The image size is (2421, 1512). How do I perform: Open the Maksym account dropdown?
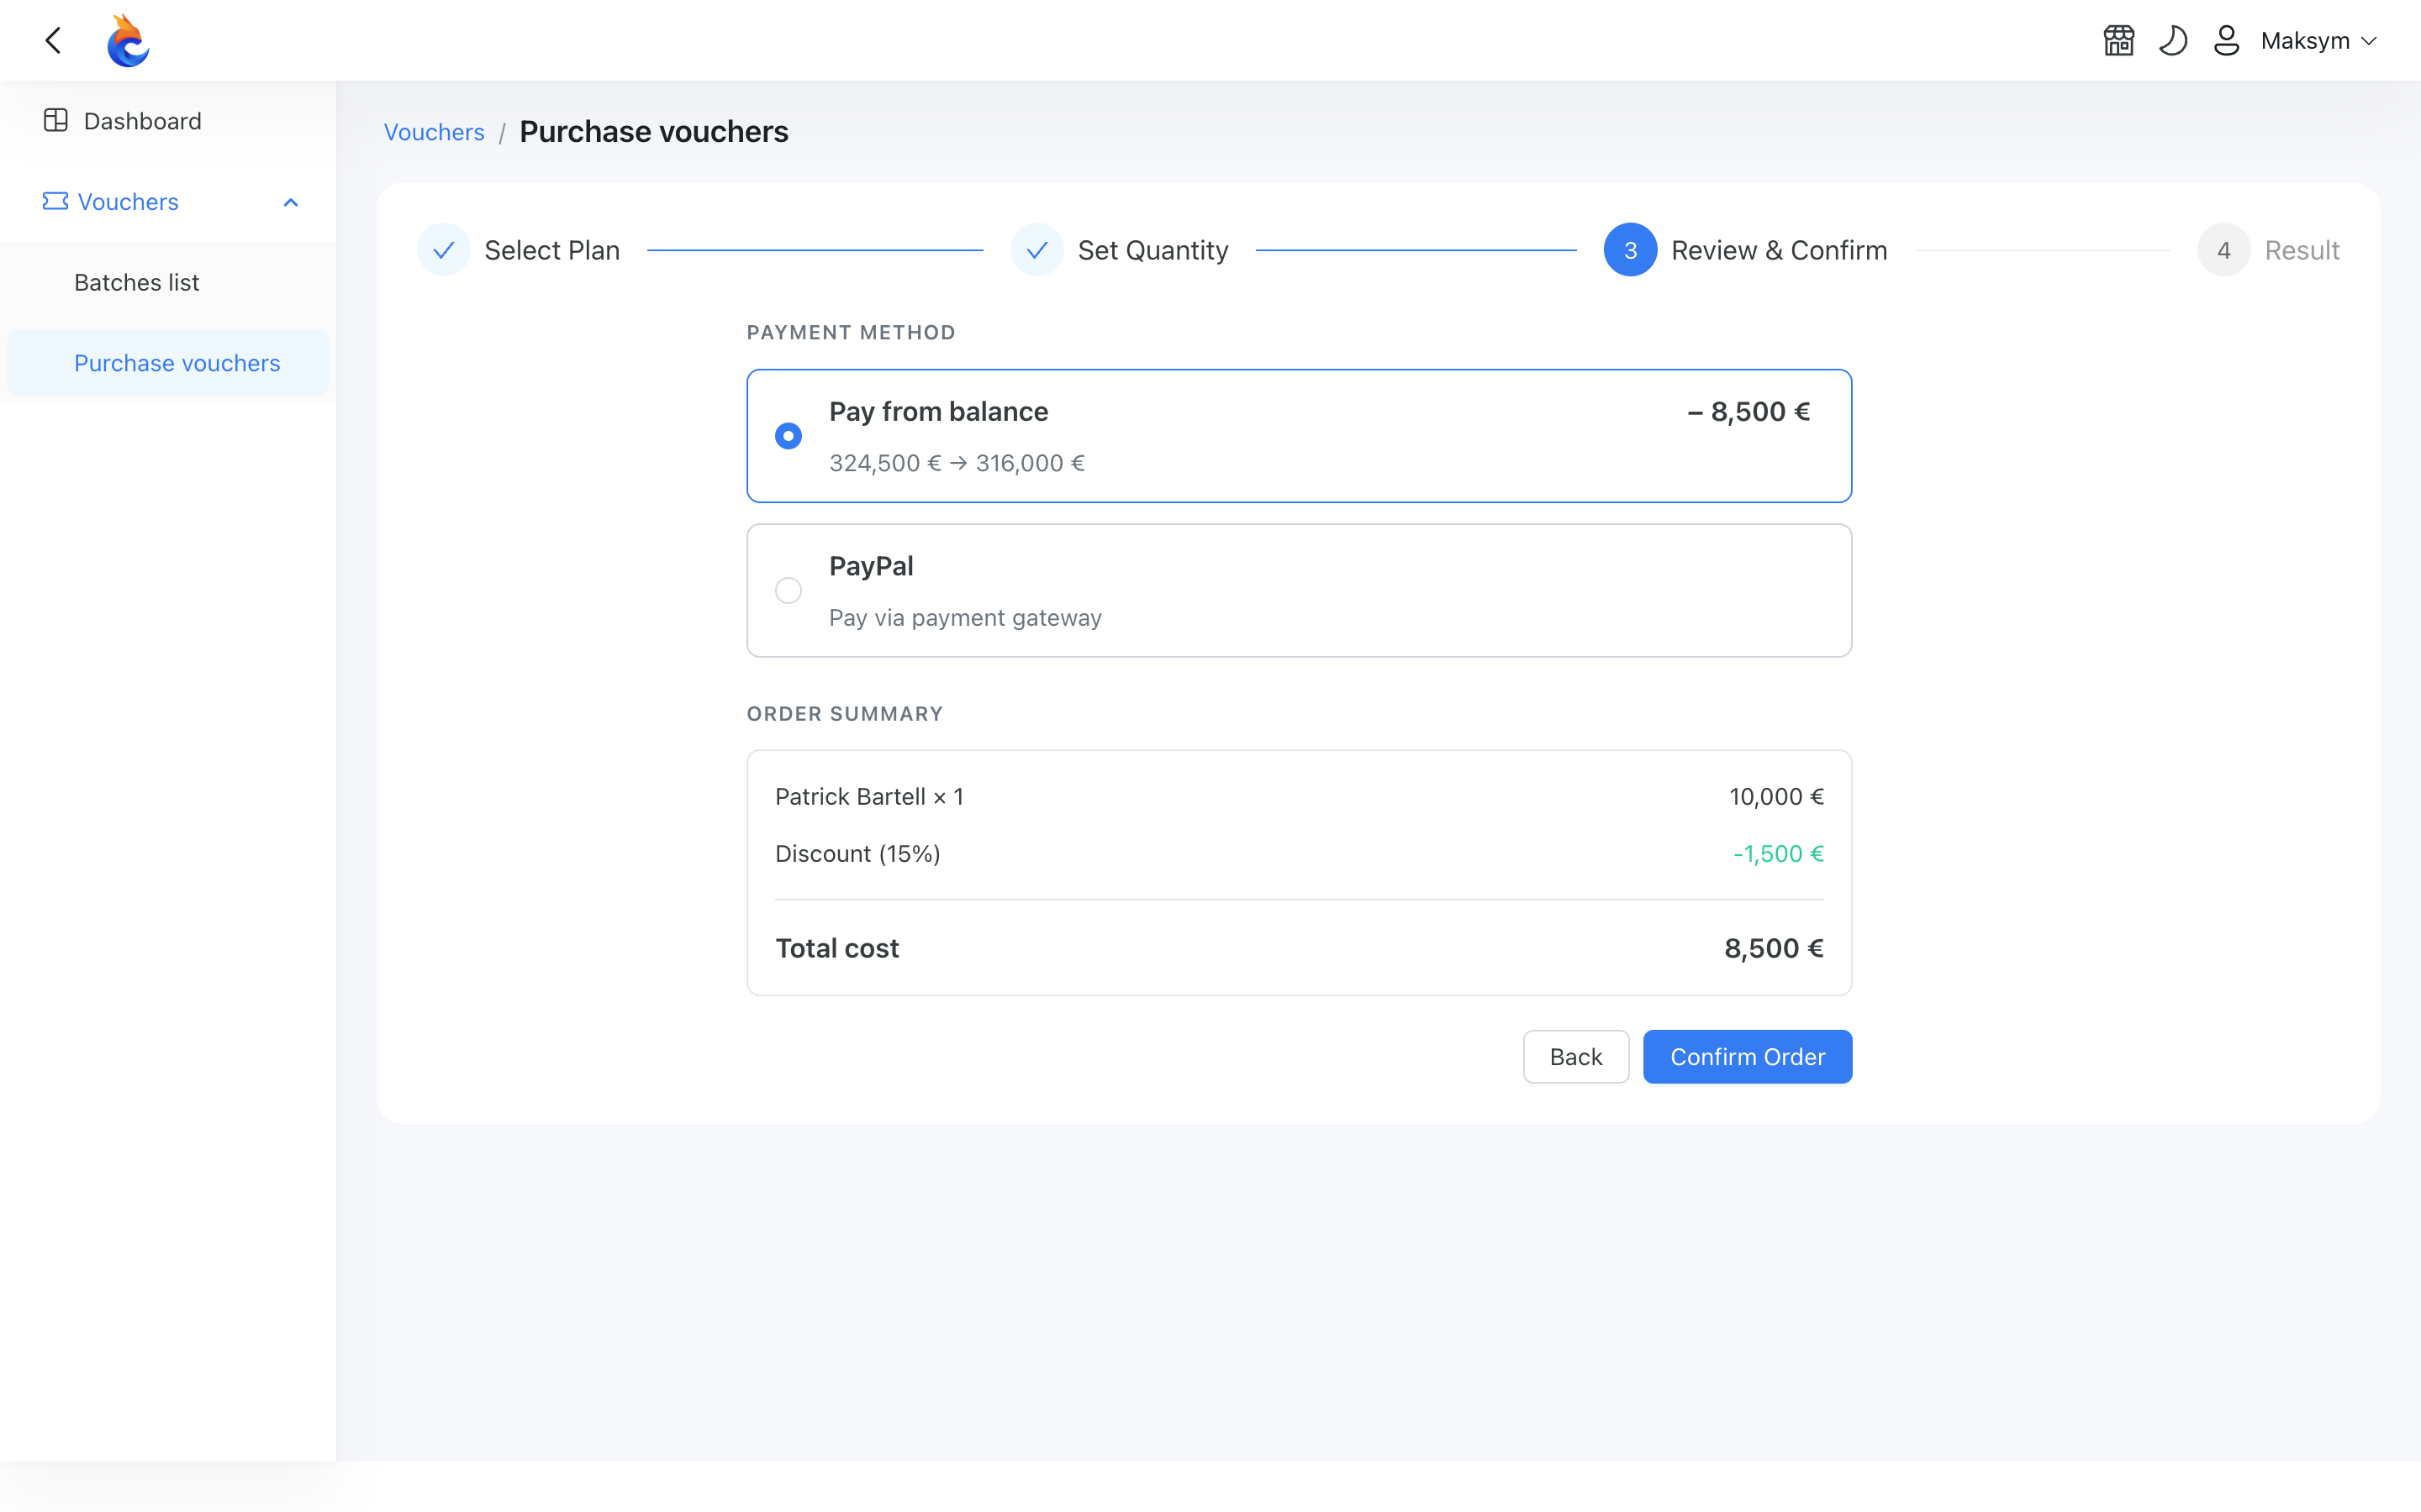tap(2318, 40)
